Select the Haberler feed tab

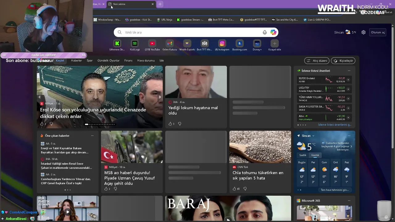[x=77, y=60]
